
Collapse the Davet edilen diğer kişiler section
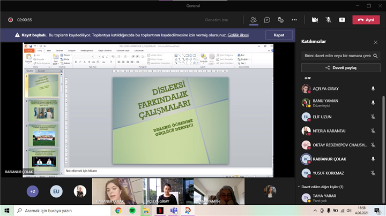[299, 187]
